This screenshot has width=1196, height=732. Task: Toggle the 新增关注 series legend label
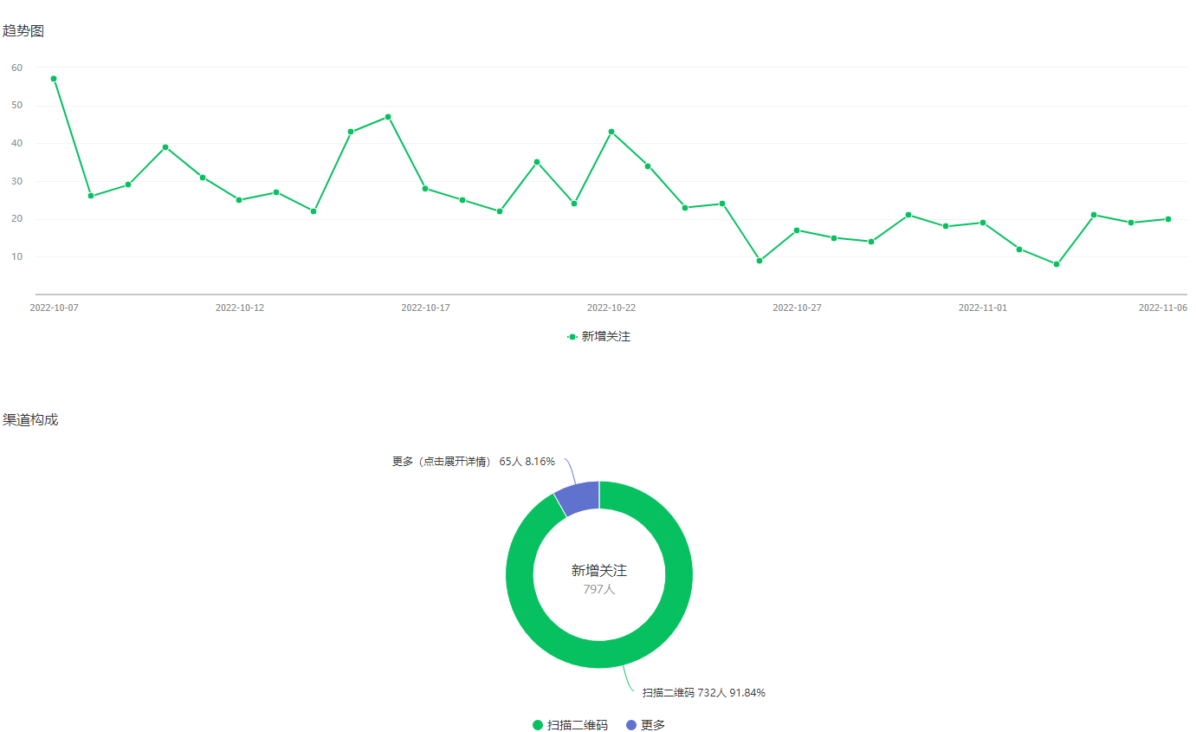click(x=605, y=336)
